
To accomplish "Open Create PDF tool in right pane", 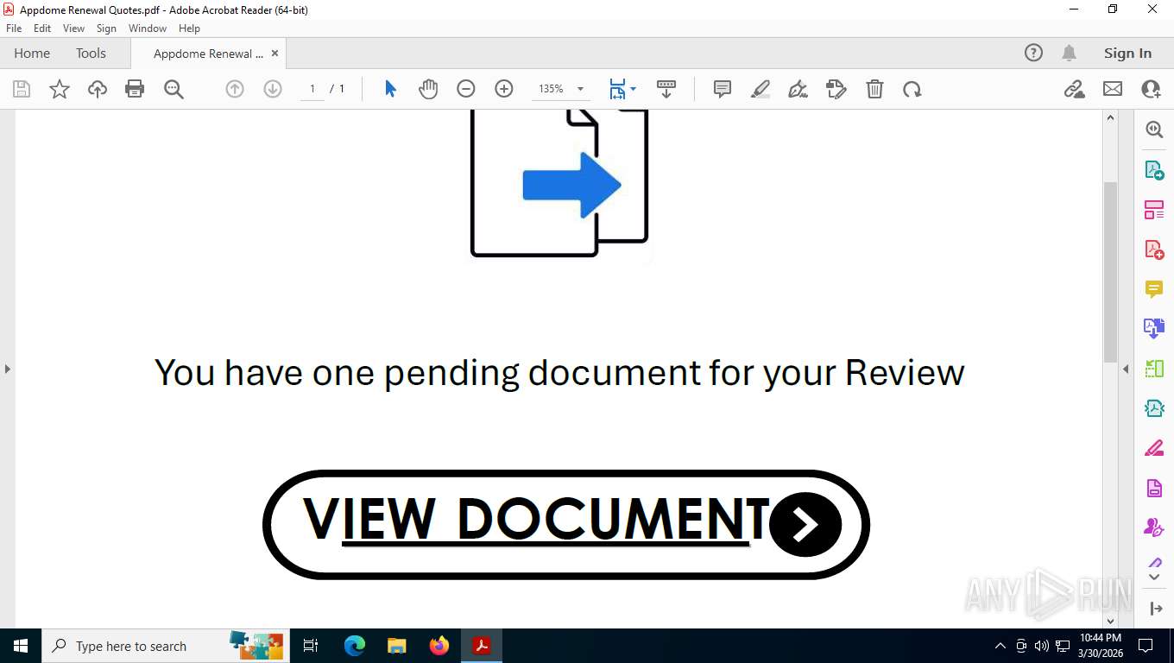I will (1154, 249).
